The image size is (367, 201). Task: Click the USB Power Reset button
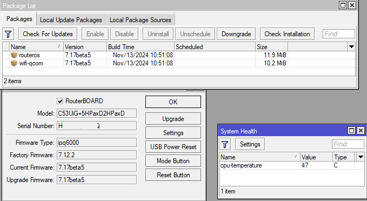[x=173, y=147]
